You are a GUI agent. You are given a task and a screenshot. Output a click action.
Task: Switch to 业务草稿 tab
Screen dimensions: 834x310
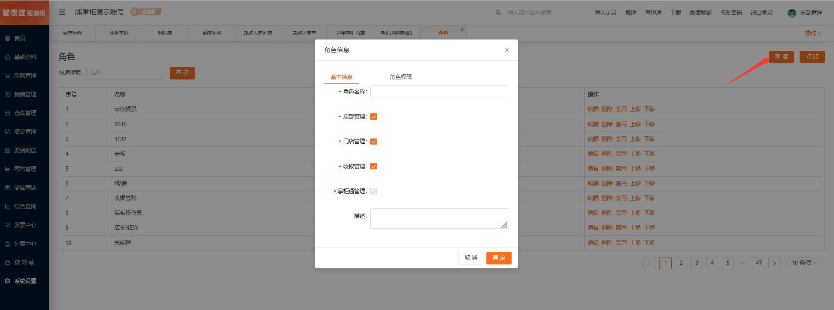pos(119,33)
